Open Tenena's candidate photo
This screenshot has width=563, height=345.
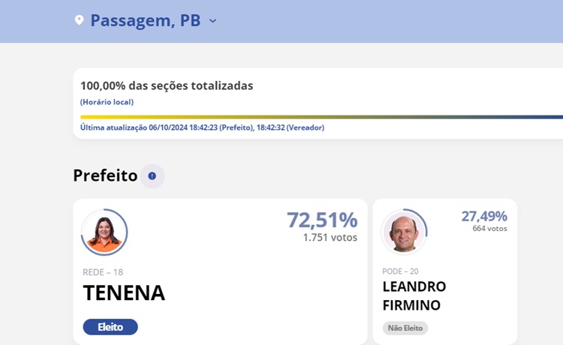point(104,232)
